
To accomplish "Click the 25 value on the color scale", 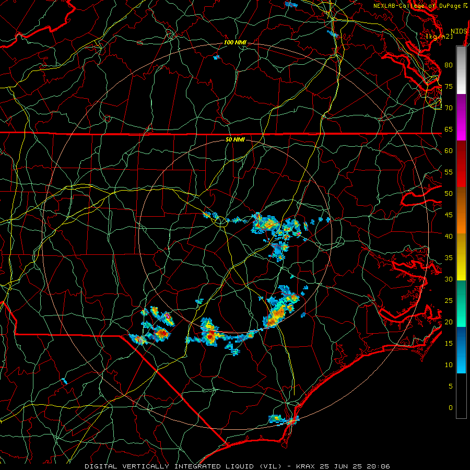I will pyautogui.click(x=449, y=301).
